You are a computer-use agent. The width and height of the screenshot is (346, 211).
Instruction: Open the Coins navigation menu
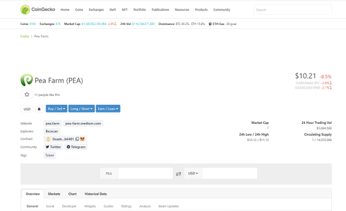(x=79, y=10)
